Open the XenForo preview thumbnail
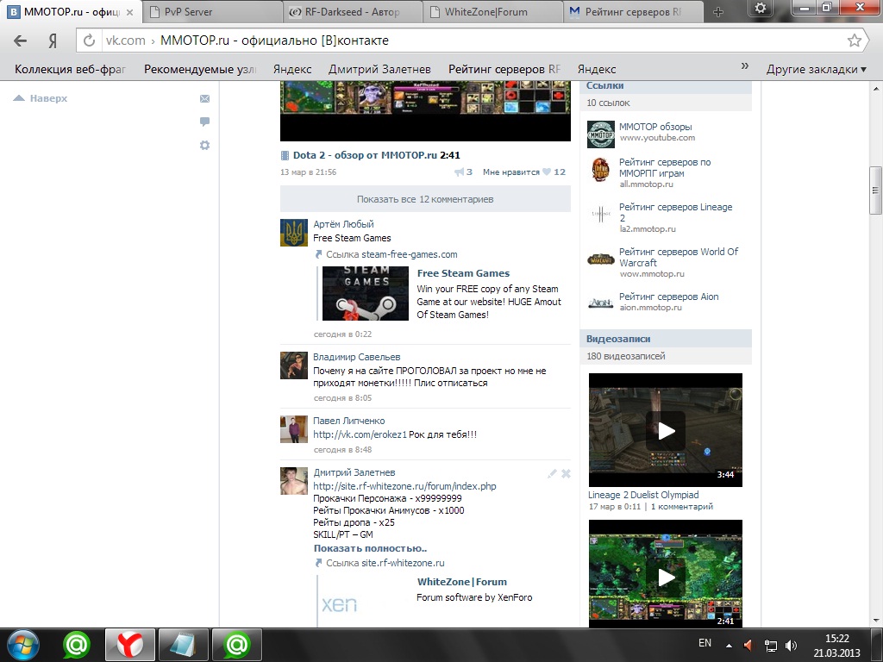Viewport: 883px width, 662px height. pyautogui.click(x=339, y=604)
